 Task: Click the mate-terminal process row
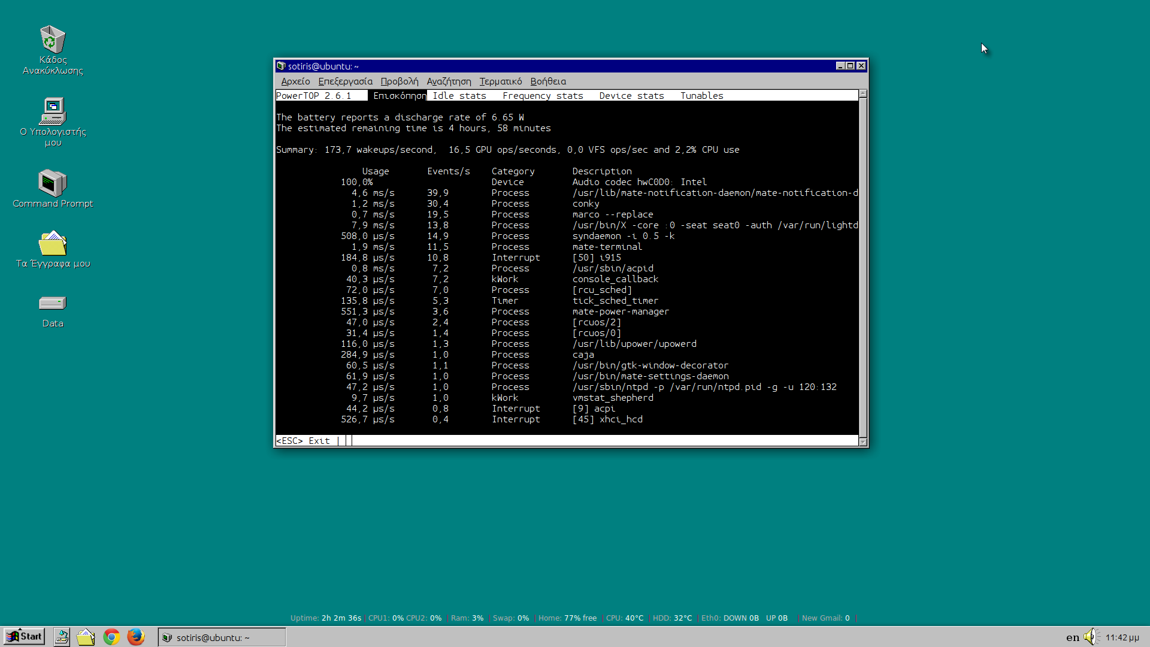point(567,247)
